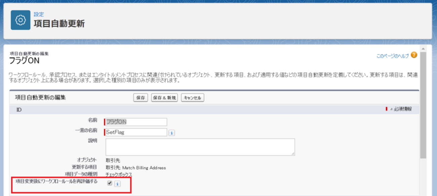This screenshot has width=437, height=196.
Task: Click the 項目データの種別 label
Action: coord(81,174)
